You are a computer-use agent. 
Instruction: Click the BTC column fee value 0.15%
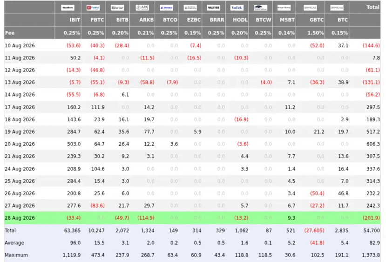point(340,33)
